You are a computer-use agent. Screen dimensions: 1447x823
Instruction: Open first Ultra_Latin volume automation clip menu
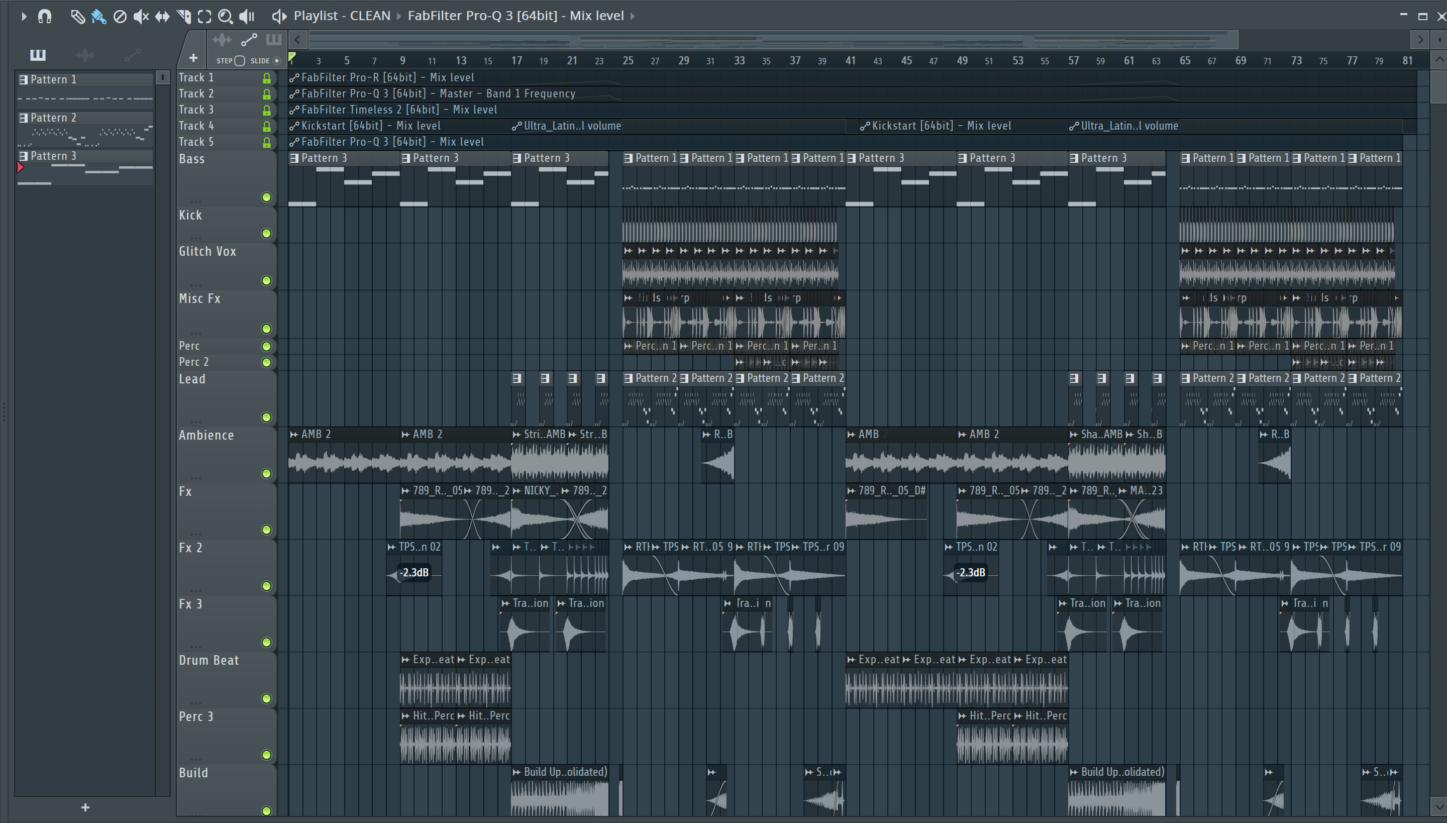pyautogui.click(x=516, y=126)
